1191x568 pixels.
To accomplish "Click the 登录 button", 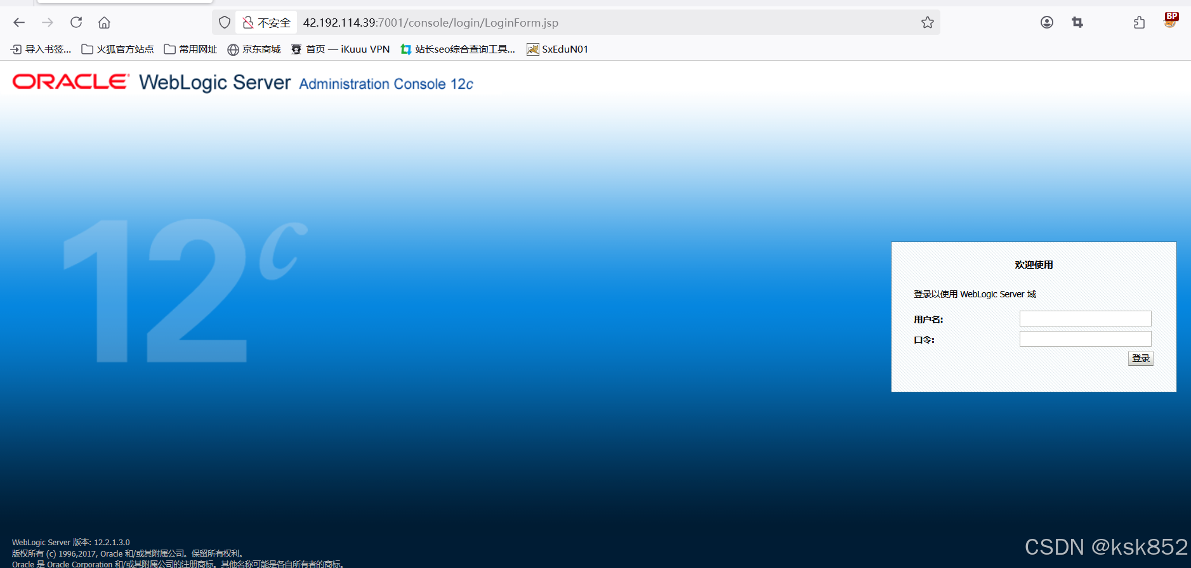I will point(1140,358).
